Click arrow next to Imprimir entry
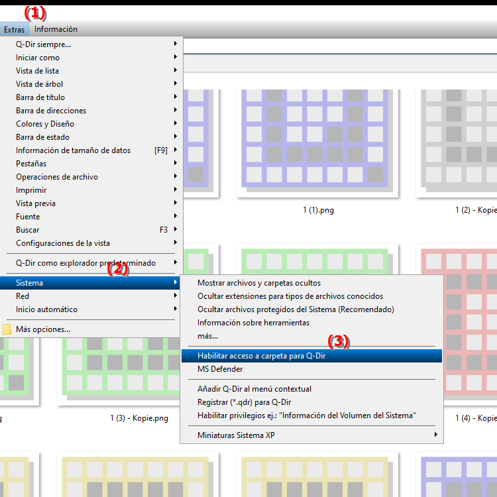The width and height of the screenshot is (497, 497). point(176,190)
